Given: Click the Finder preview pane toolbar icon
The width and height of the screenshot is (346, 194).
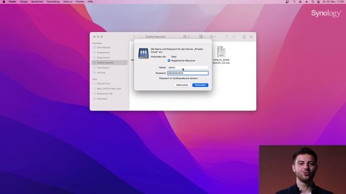Looking at the screenshot, I should [244, 37].
